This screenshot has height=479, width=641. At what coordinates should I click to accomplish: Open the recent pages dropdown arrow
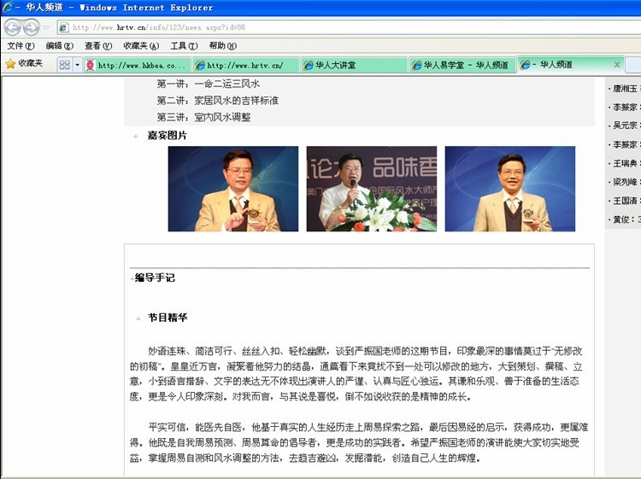tap(46, 28)
